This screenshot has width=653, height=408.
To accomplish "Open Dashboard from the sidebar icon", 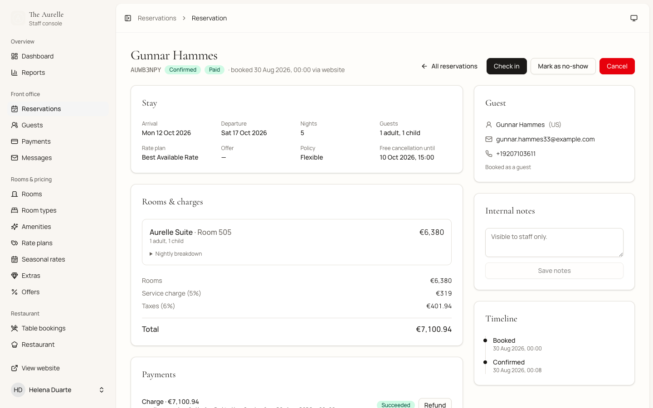I will 15,56.
